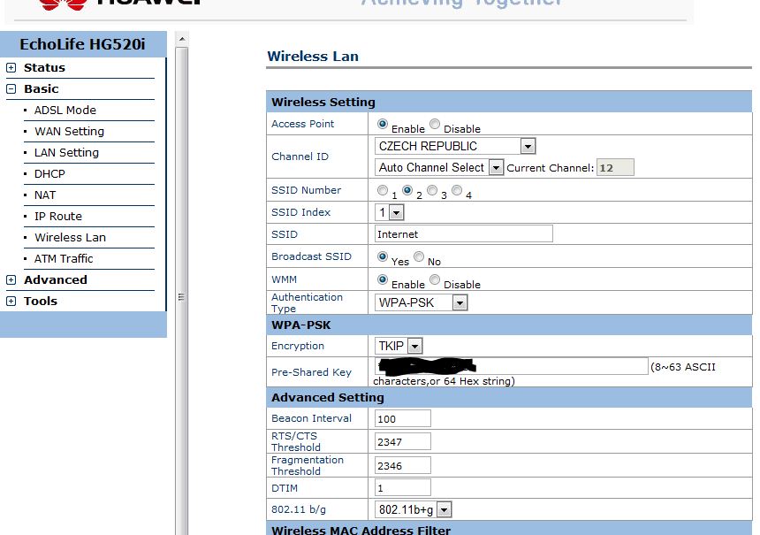Click the Current Channel field
760x535 pixels.
(615, 167)
